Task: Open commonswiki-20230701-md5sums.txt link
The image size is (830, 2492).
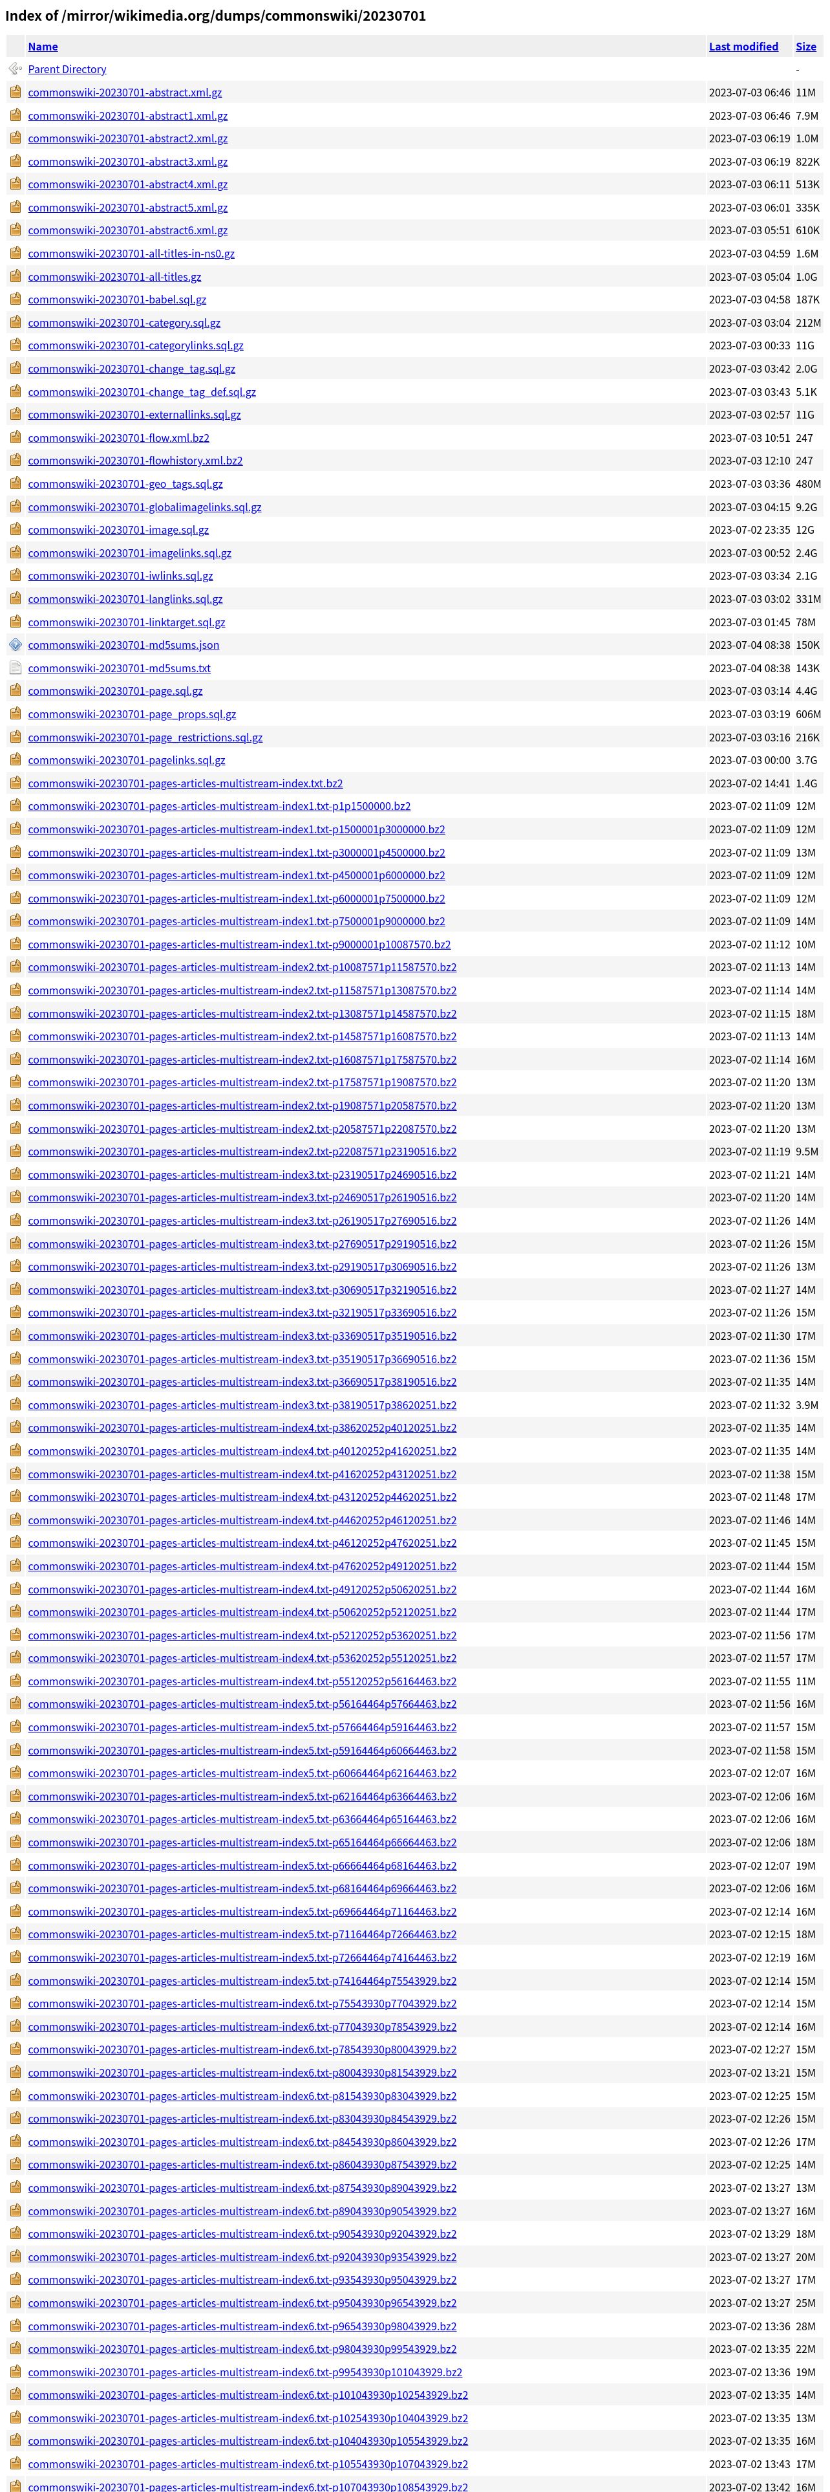Action: coord(119,668)
